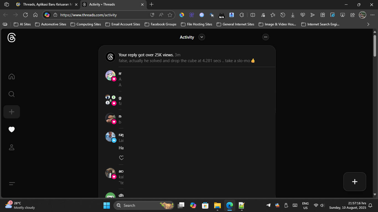
Task: Select the 'Activity • Threads' browser tab
Action: [113, 4]
